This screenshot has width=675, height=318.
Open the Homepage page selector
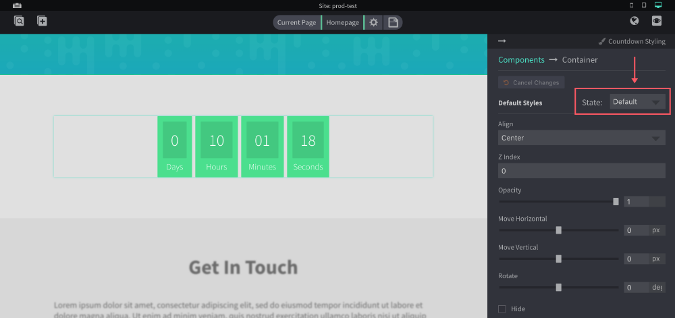[343, 22]
